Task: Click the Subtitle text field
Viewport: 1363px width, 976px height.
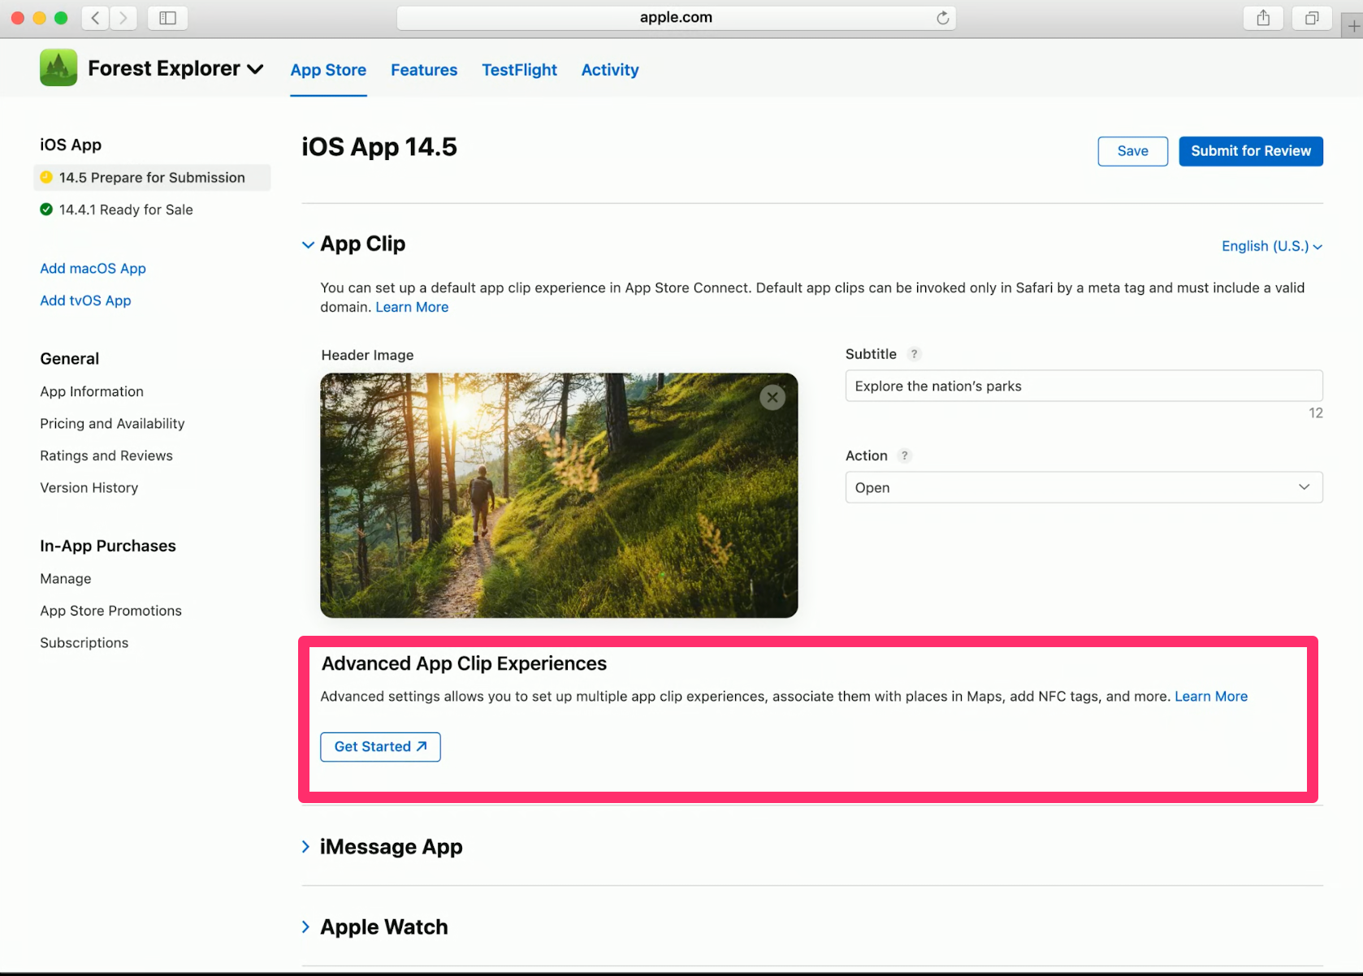Action: click(x=1084, y=386)
